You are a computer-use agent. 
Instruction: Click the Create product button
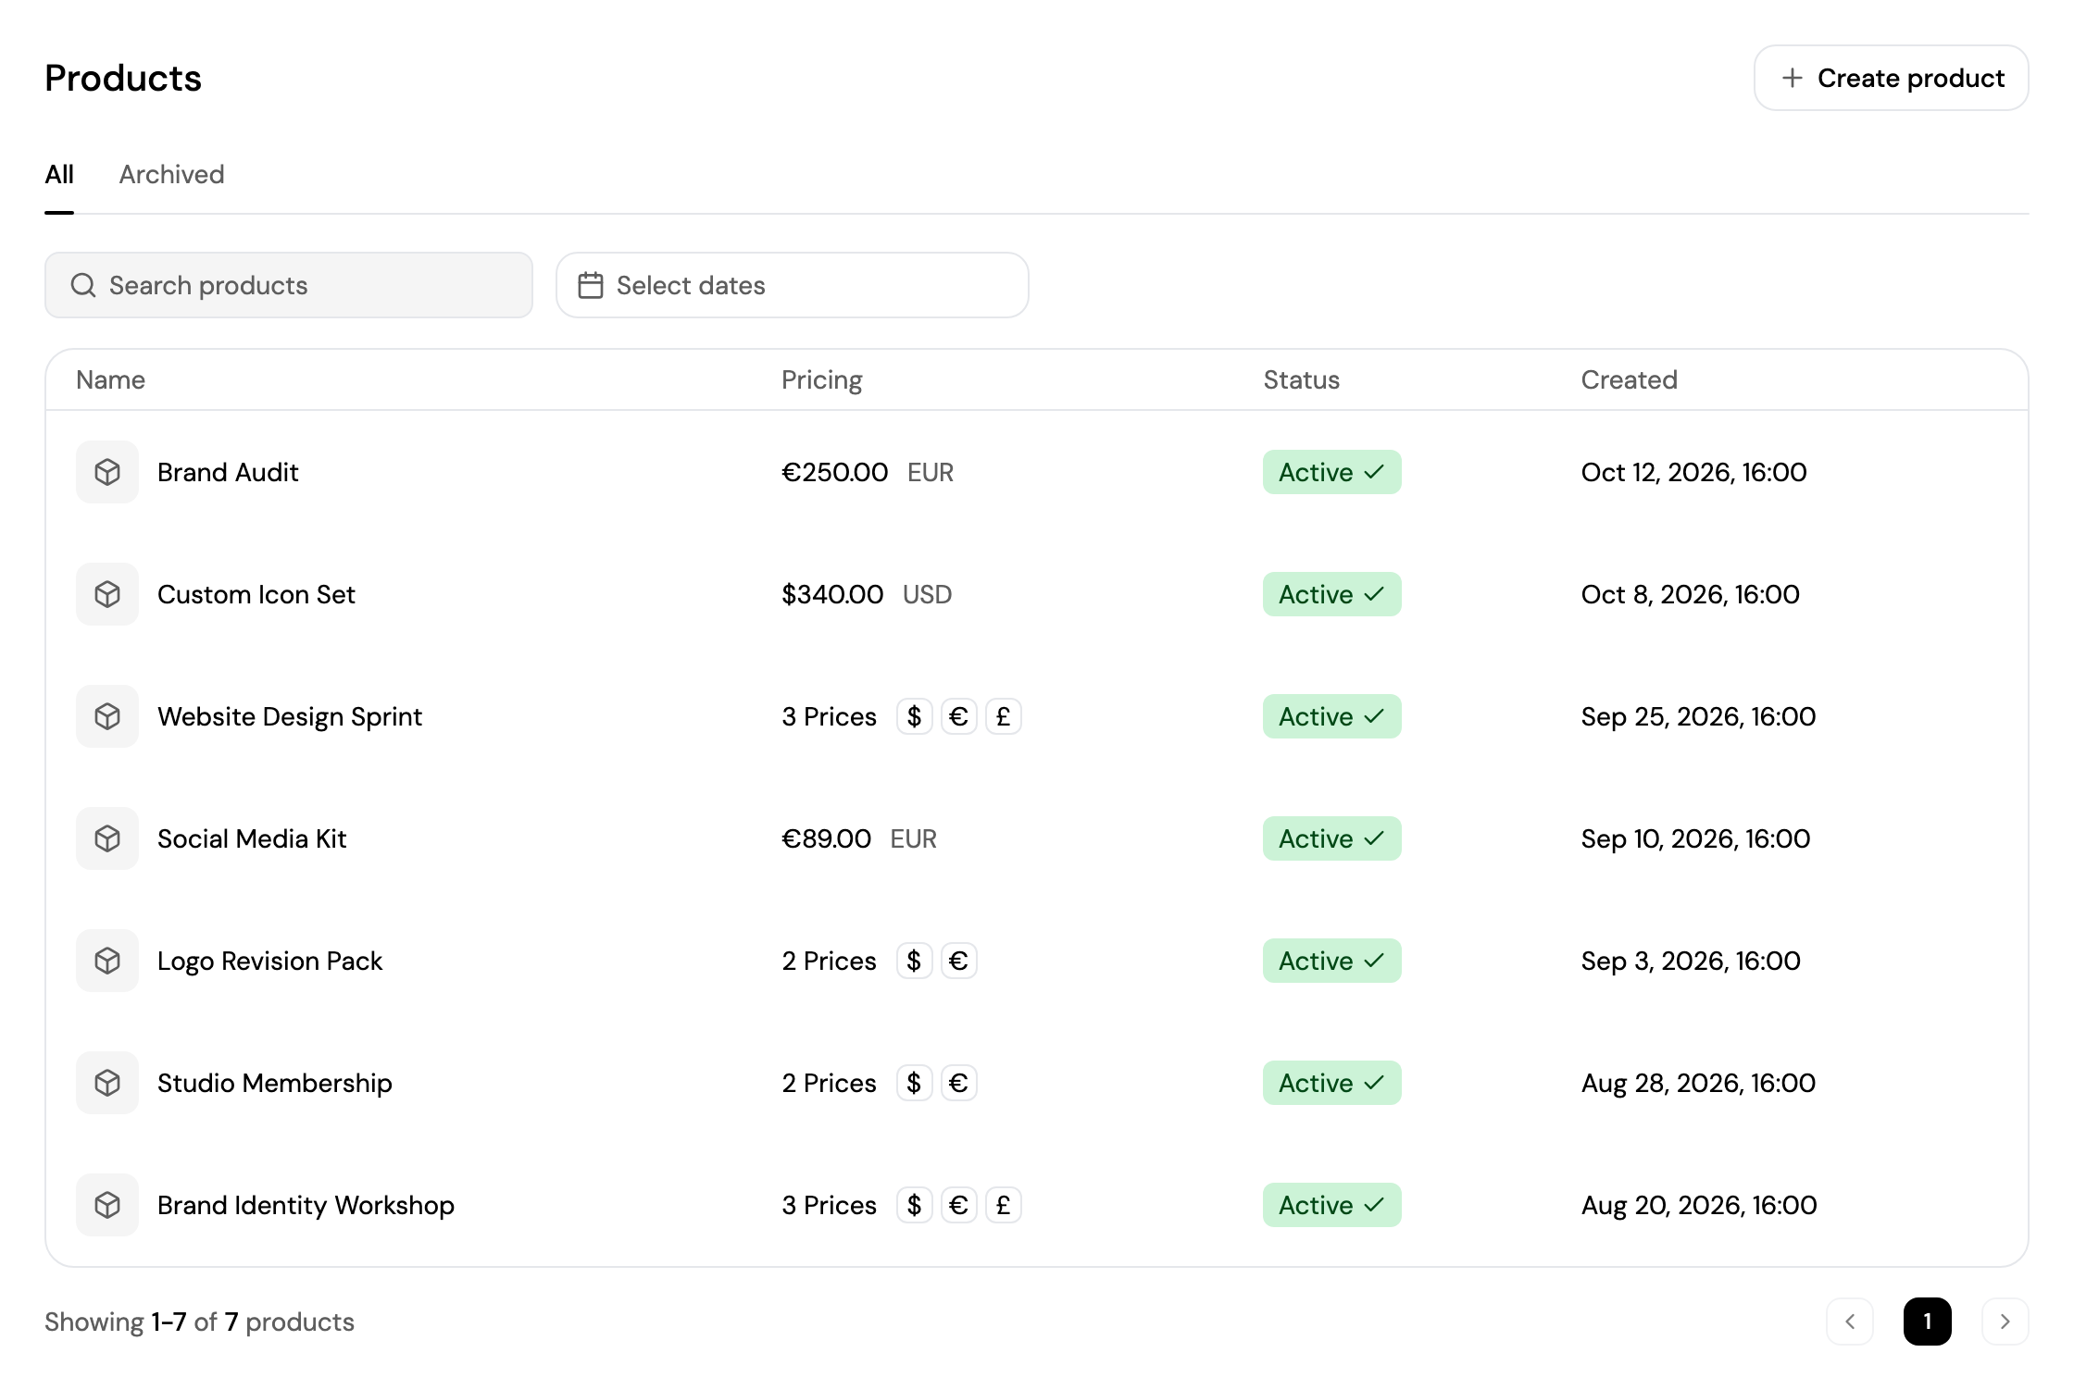(x=1891, y=78)
